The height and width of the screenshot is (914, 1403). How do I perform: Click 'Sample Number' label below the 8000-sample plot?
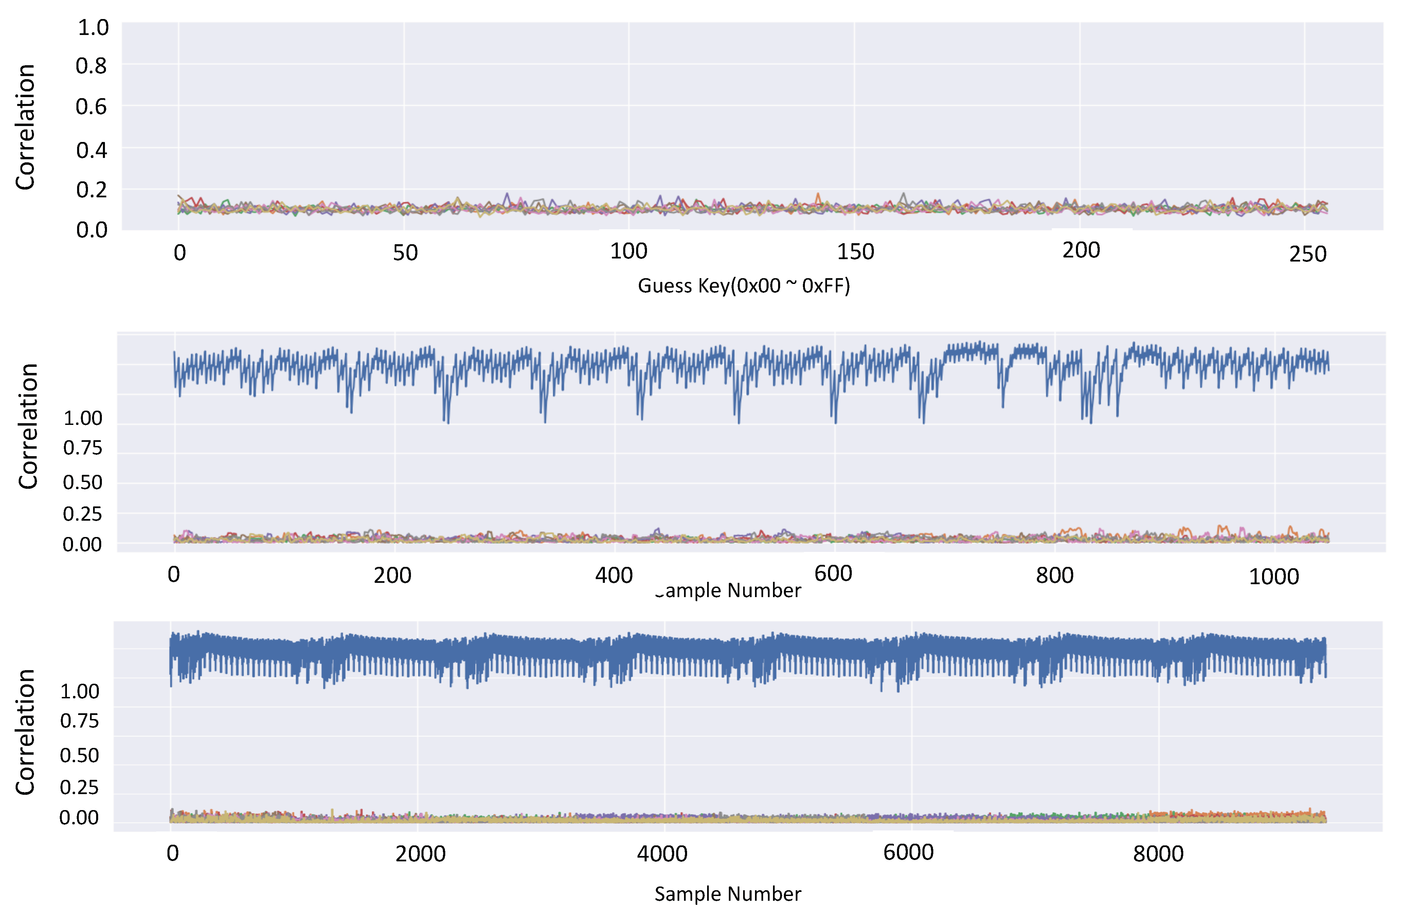point(728,894)
